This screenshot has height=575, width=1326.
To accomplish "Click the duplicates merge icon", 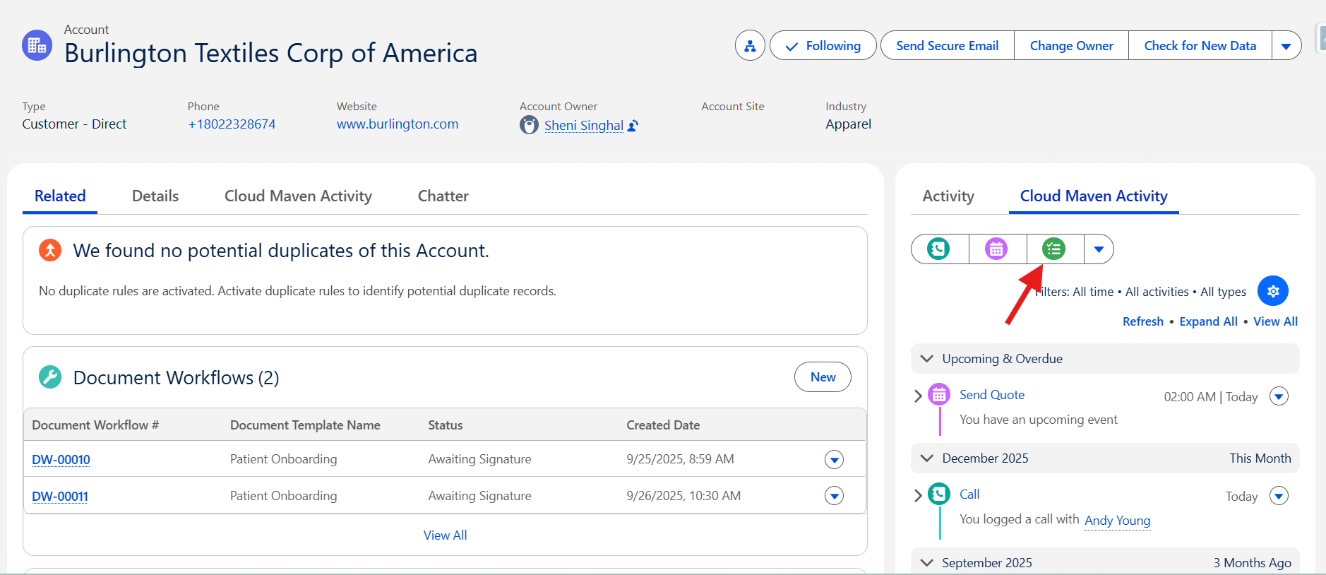I will pos(50,250).
